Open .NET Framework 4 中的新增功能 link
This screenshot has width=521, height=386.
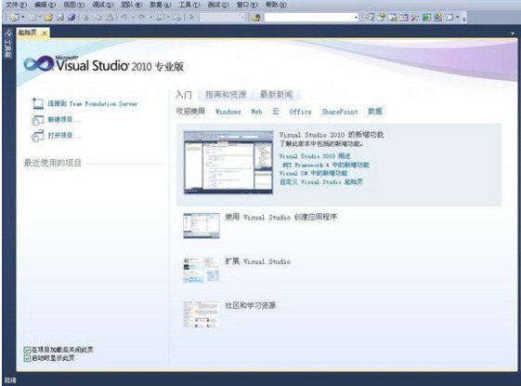pyautogui.click(x=325, y=165)
